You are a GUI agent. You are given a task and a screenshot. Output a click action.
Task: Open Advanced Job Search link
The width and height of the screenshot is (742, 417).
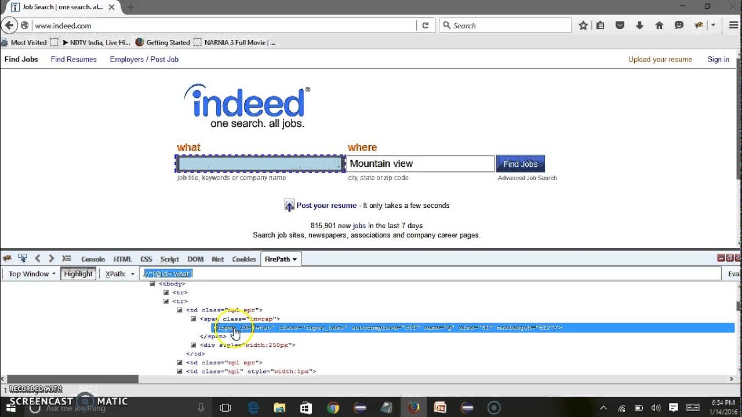(x=528, y=178)
